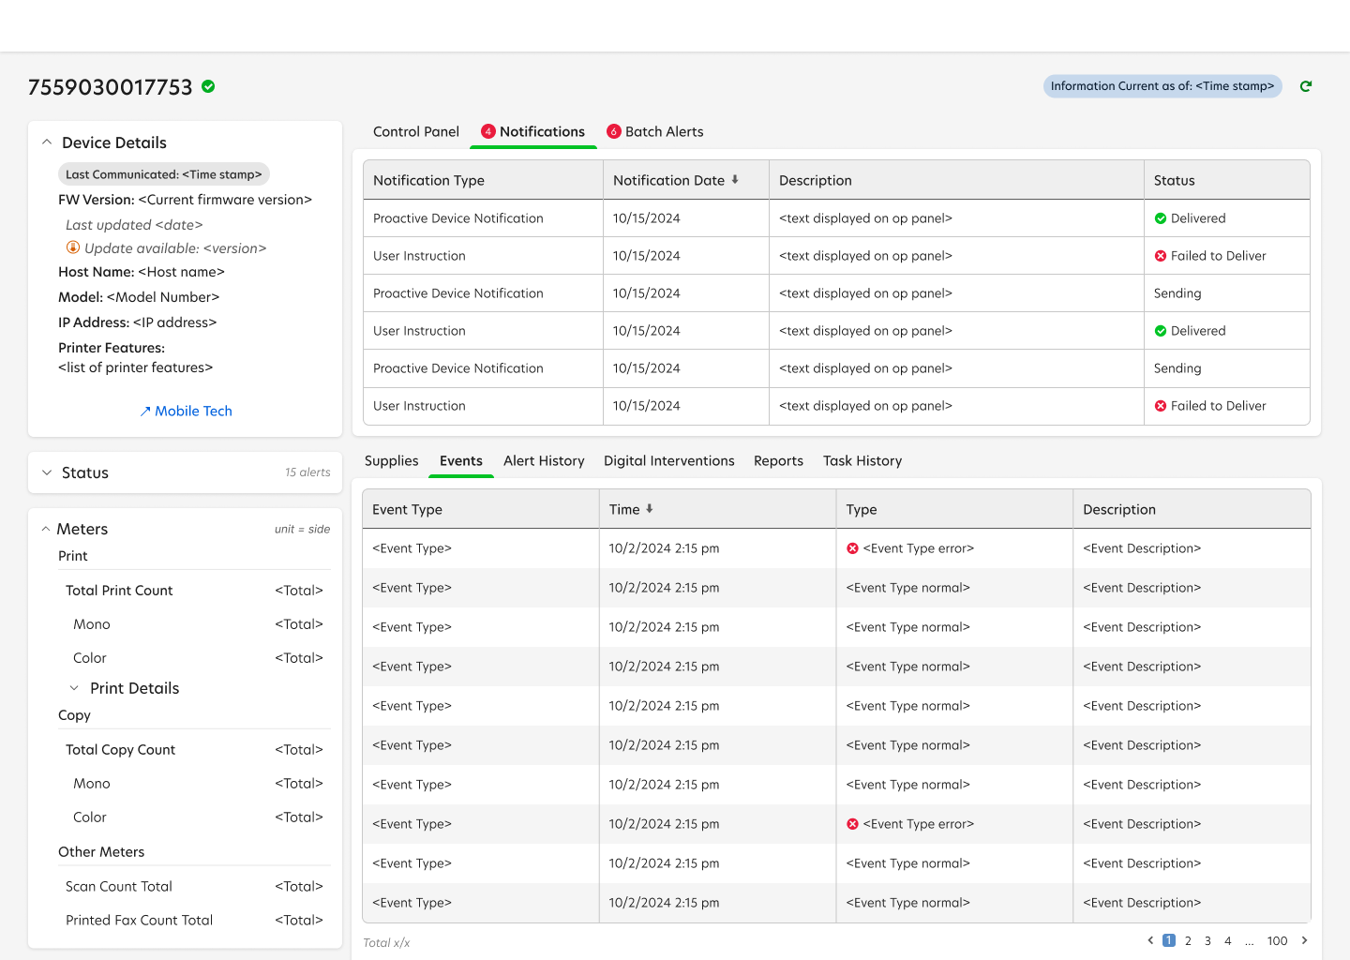Click the previous page chevron in pagination
The image size is (1350, 960).
click(x=1150, y=940)
